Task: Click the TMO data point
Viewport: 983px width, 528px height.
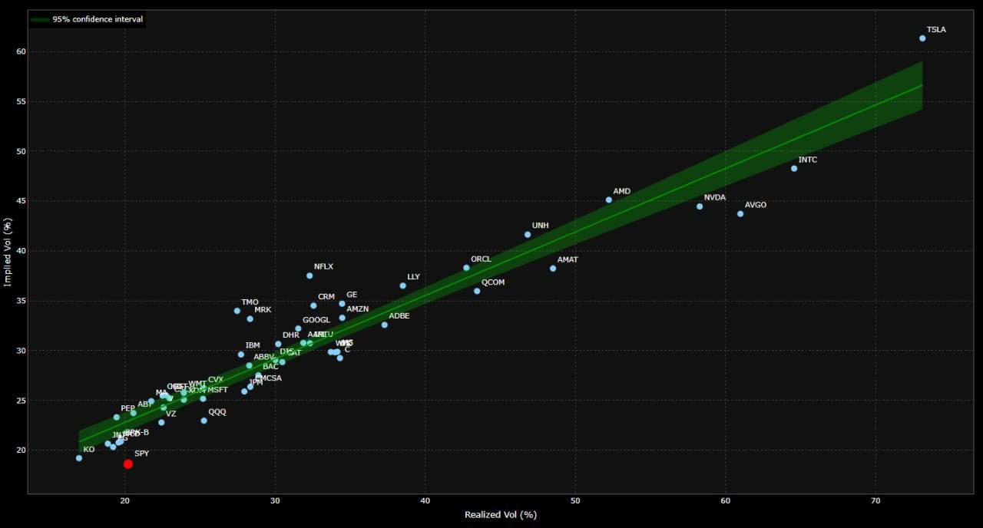Action: [x=237, y=311]
